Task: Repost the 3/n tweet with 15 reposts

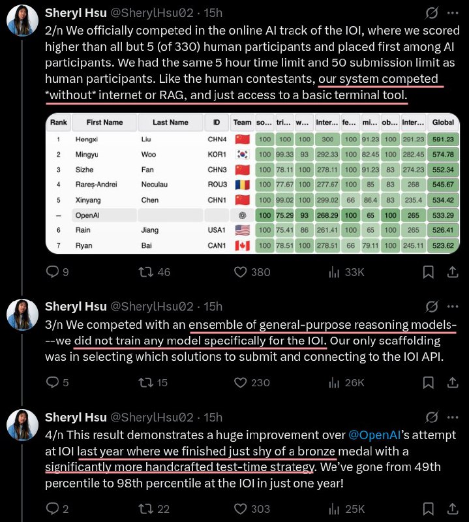Action: pyautogui.click(x=146, y=383)
